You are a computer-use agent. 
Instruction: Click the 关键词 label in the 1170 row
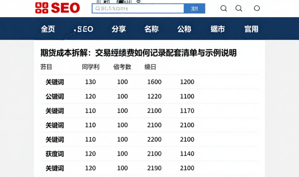55,111
